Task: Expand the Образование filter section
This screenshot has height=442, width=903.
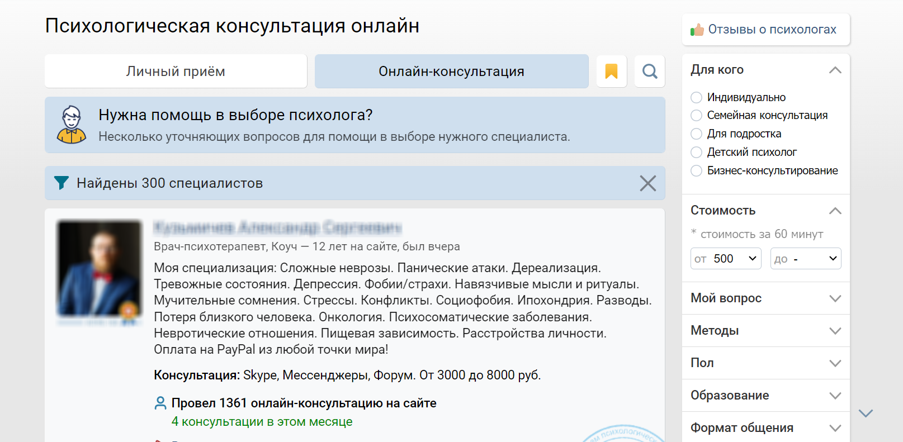Action: point(766,396)
